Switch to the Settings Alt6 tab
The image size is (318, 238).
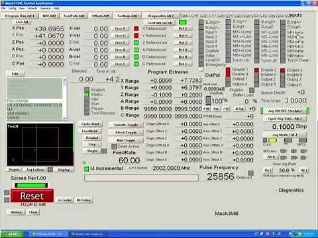tap(127, 16)
